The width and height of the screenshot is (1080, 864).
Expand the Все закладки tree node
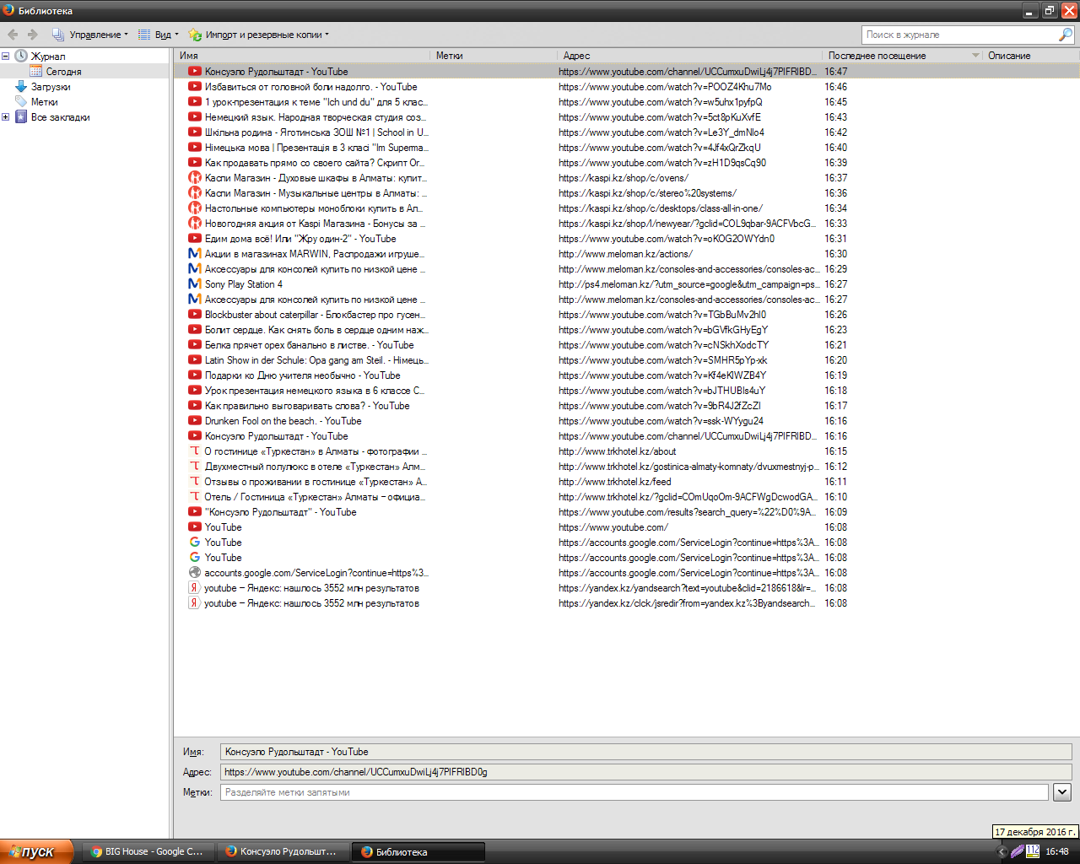[5, 117]
